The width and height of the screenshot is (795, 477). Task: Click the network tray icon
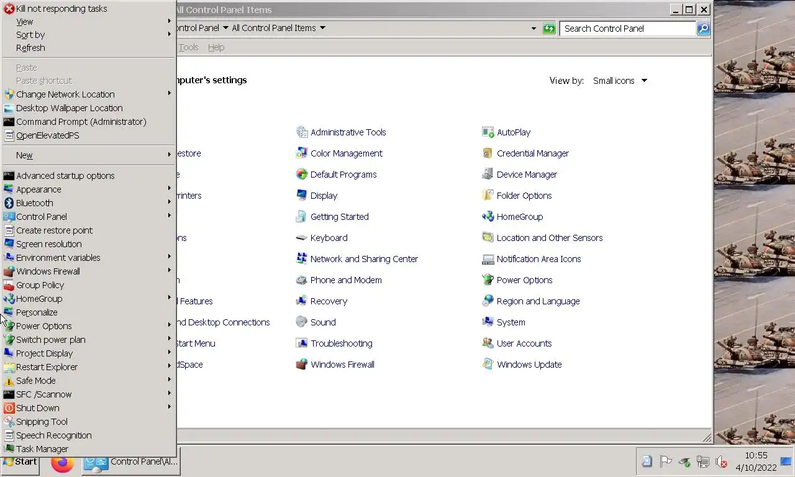(x=702, y=461)
